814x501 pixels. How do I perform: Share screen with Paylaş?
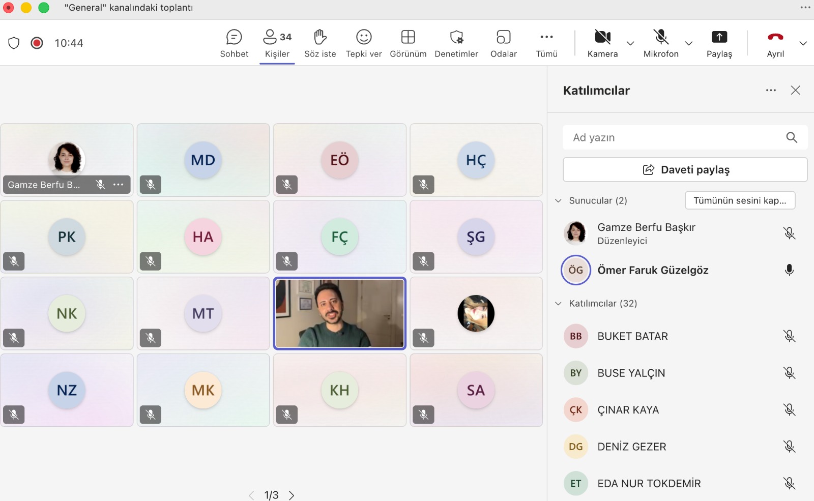pos(719,43)
